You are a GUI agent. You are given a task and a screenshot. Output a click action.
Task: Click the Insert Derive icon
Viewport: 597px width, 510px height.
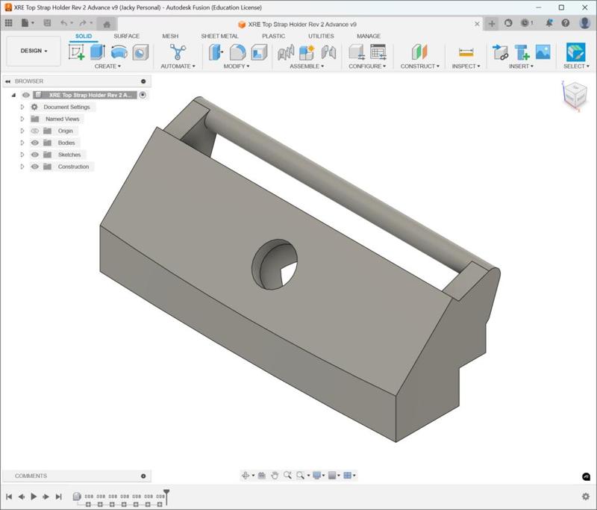coord(500,52)
